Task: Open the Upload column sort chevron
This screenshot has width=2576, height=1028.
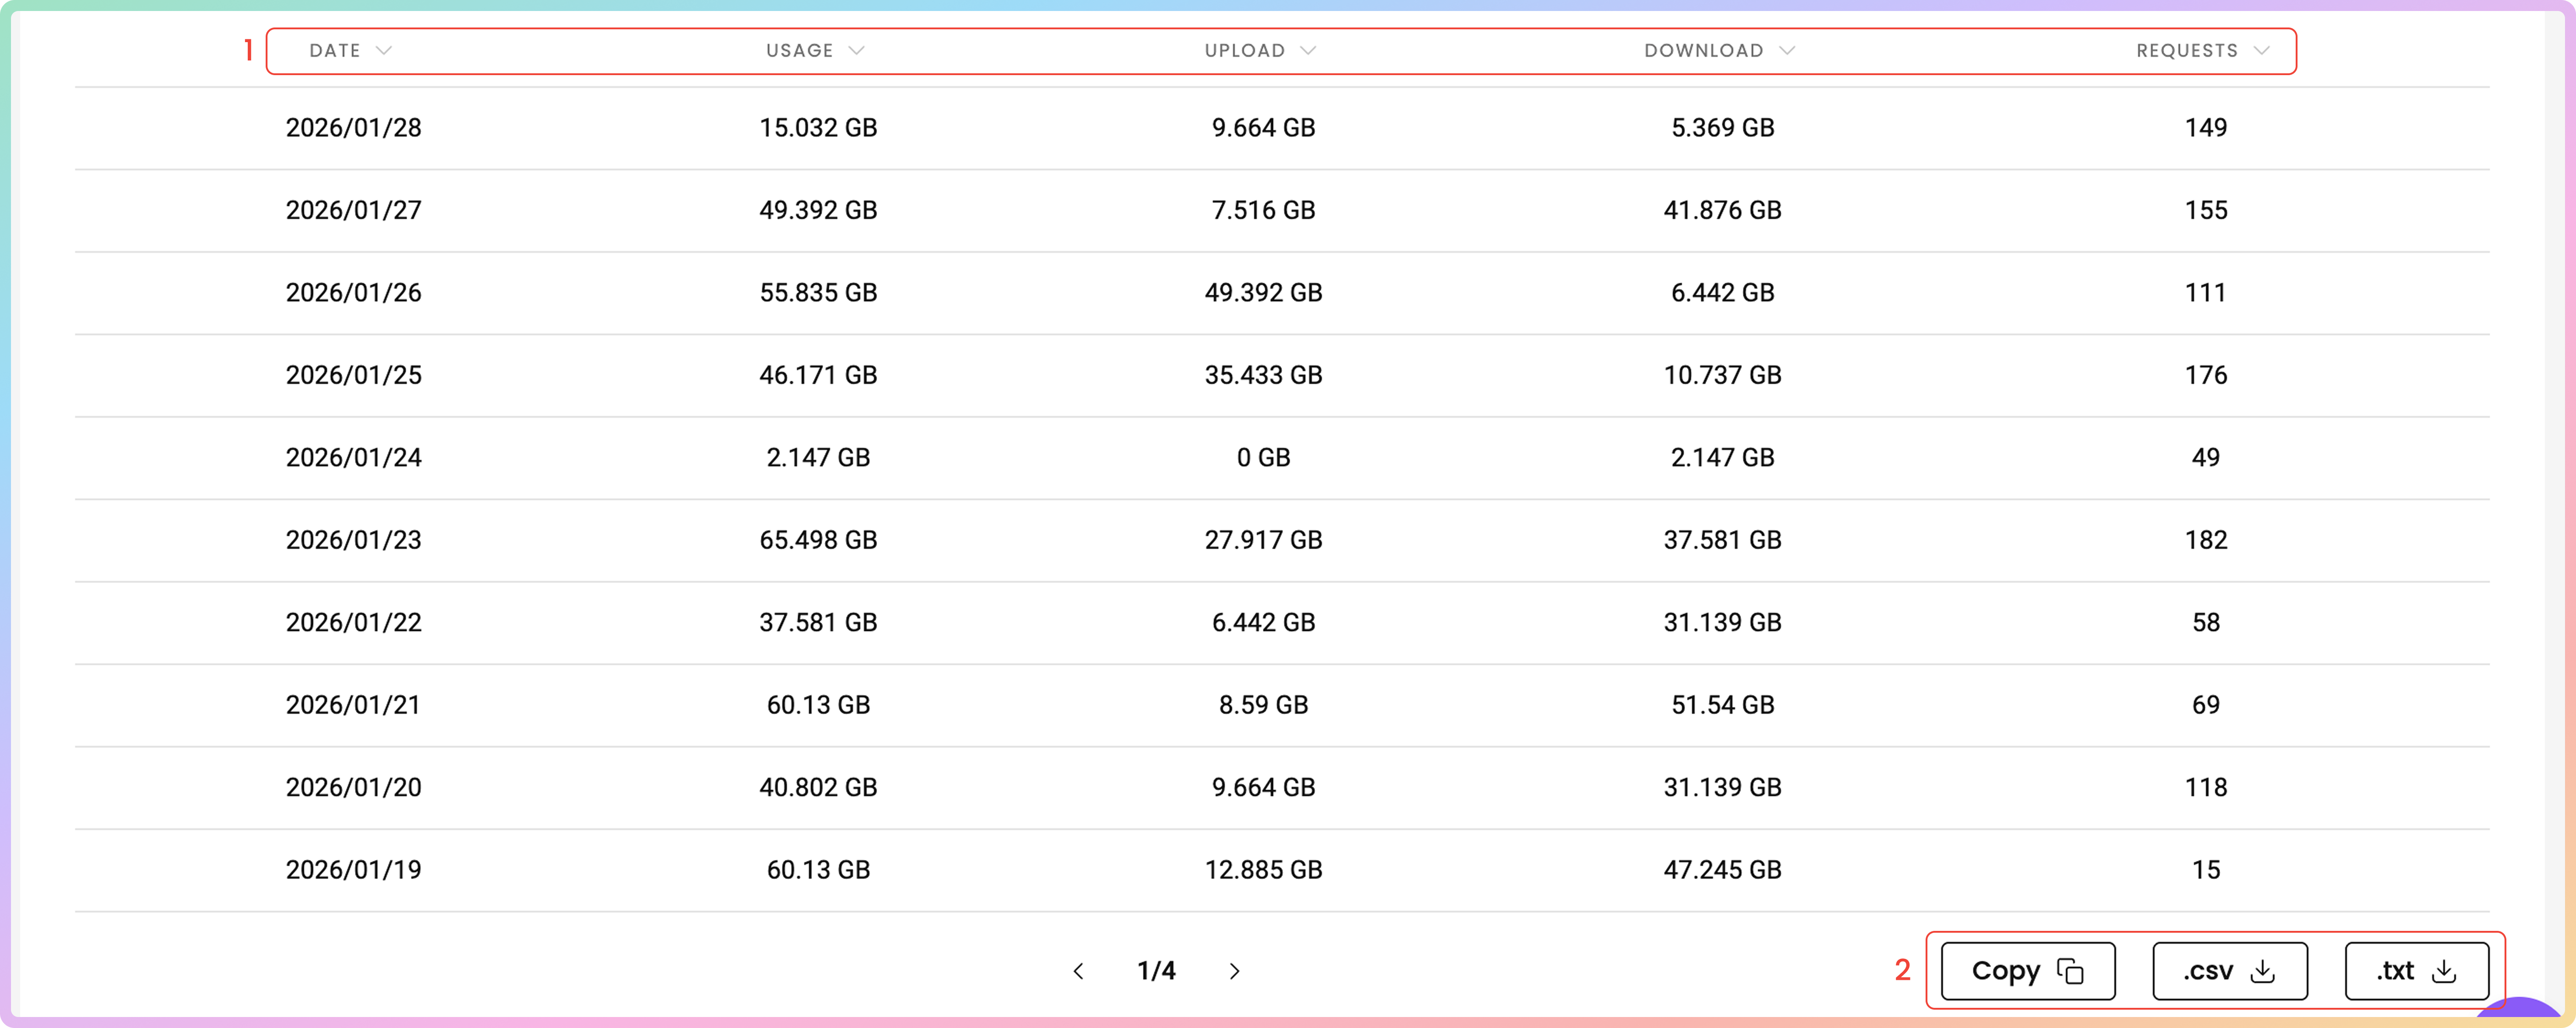Action: [1308, 51]
